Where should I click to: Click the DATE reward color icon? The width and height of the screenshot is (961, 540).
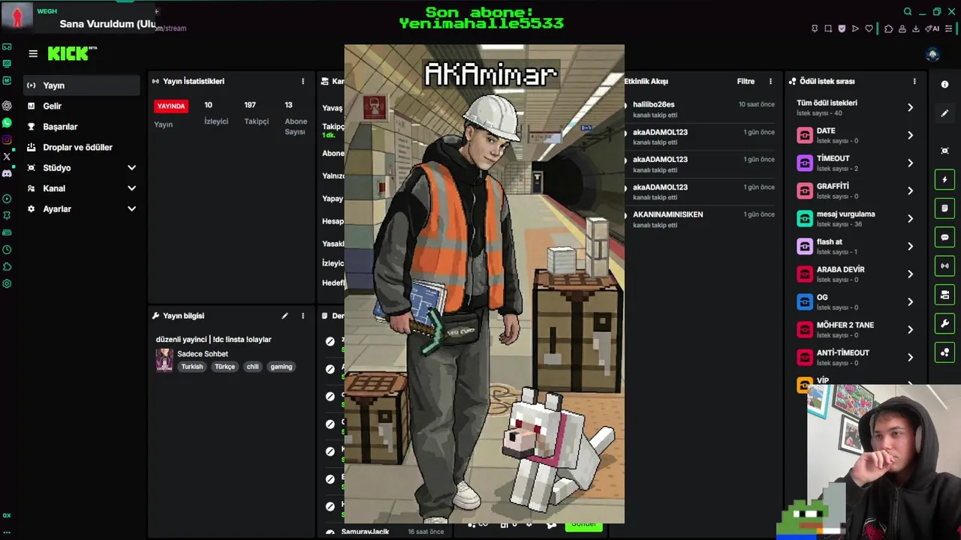click(805, 136)
